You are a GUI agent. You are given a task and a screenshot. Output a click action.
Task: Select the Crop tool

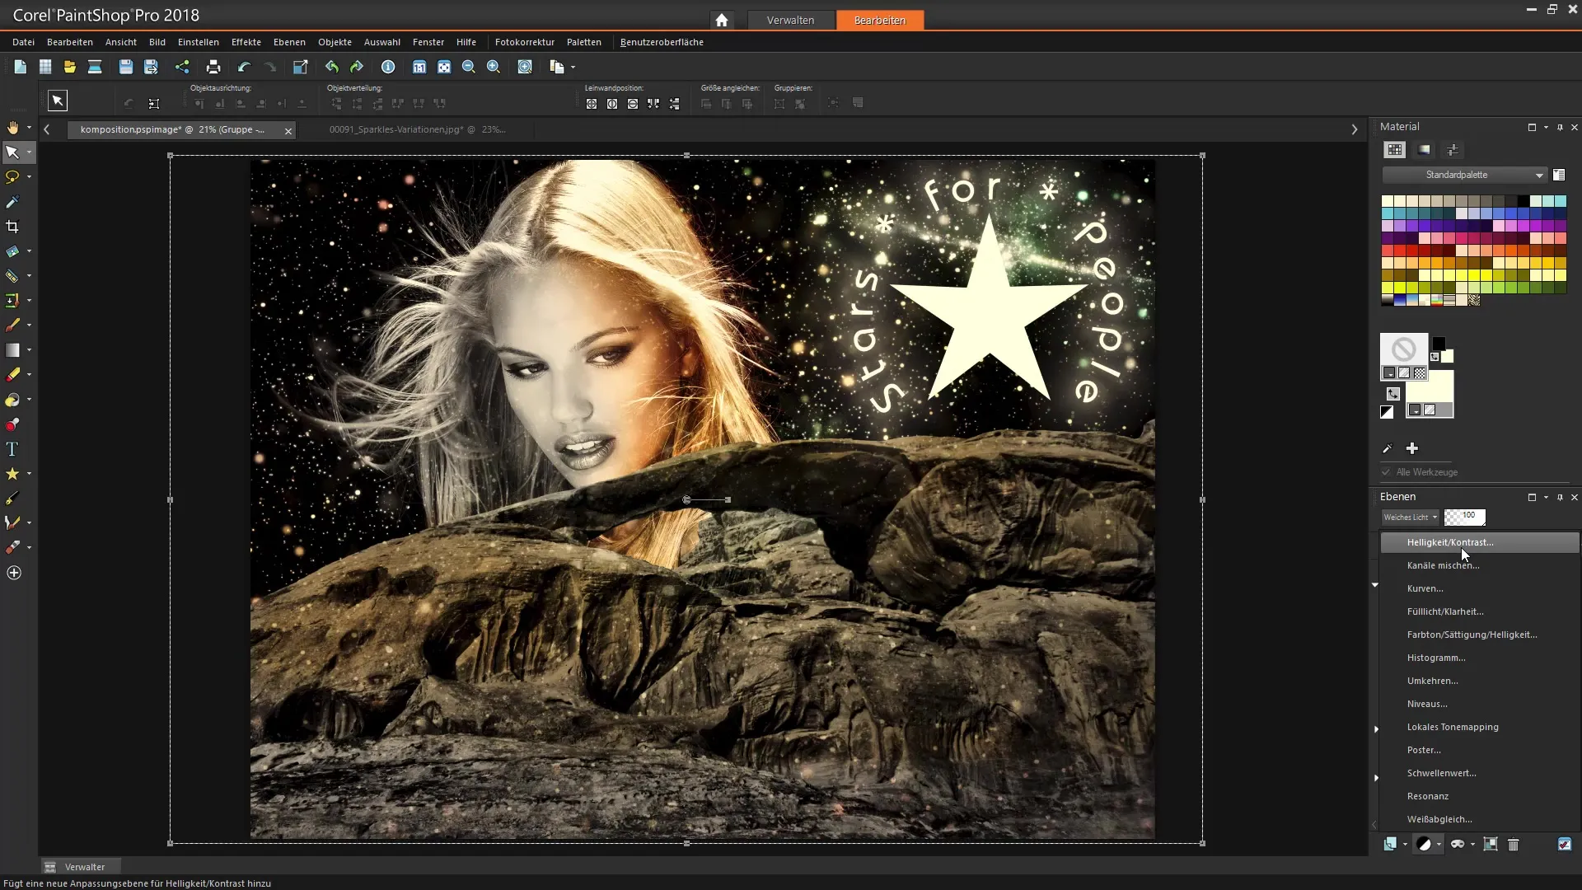click(12, 227)
